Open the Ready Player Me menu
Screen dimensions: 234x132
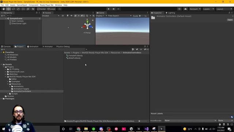46,5
